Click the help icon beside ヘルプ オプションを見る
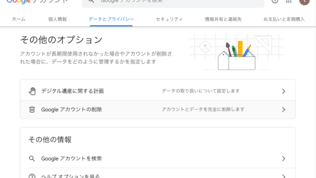Viewport: 316px width, 178px height. tap(32, 176)
